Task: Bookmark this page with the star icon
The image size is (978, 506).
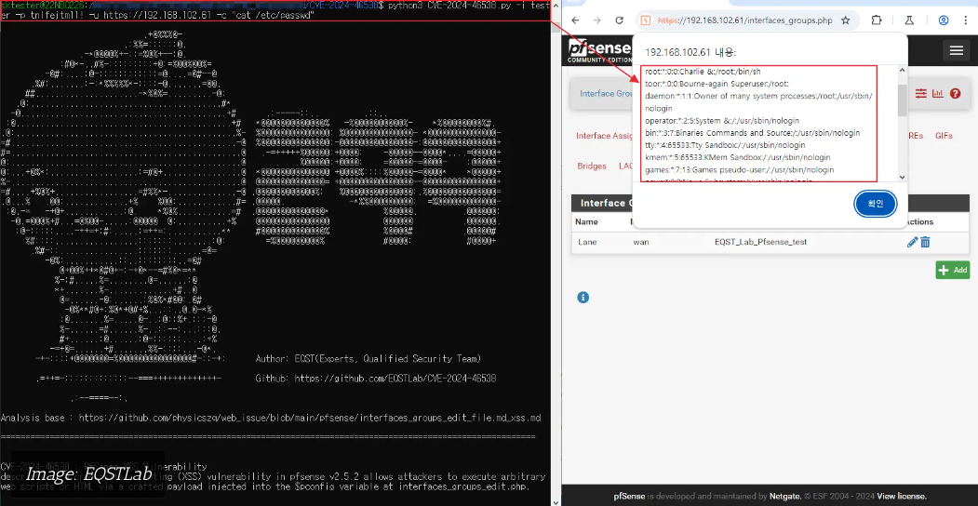Action: pyautogui.click(x=845, y=20)
